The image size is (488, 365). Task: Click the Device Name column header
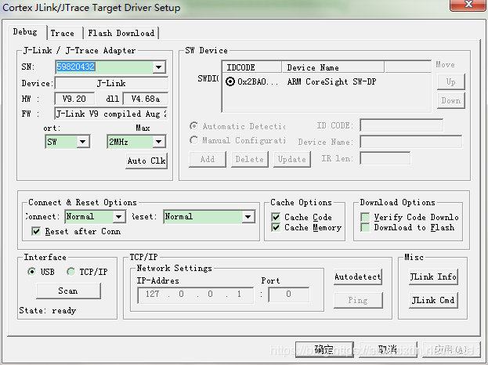333,67
